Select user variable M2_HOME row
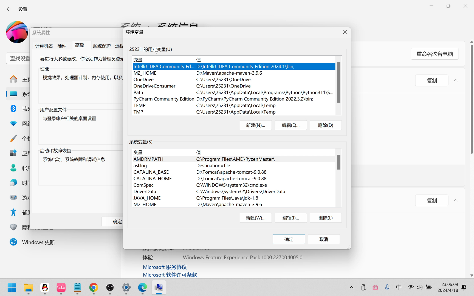 tap(234, 73)
